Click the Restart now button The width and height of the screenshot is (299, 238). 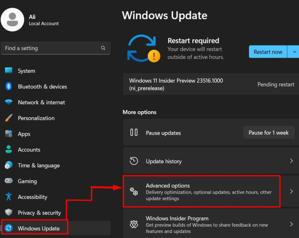point(268,52)
